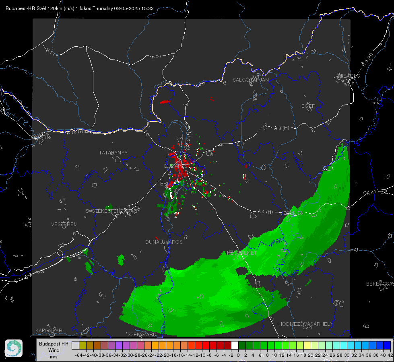The width and height of the screenshot is (394, 362).
Task: Click the VESZPREM city label
Action: coord(64,224)
